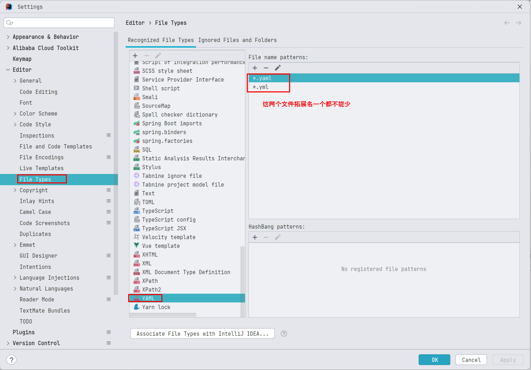Navigate back in settings history

tap(507, 23)
